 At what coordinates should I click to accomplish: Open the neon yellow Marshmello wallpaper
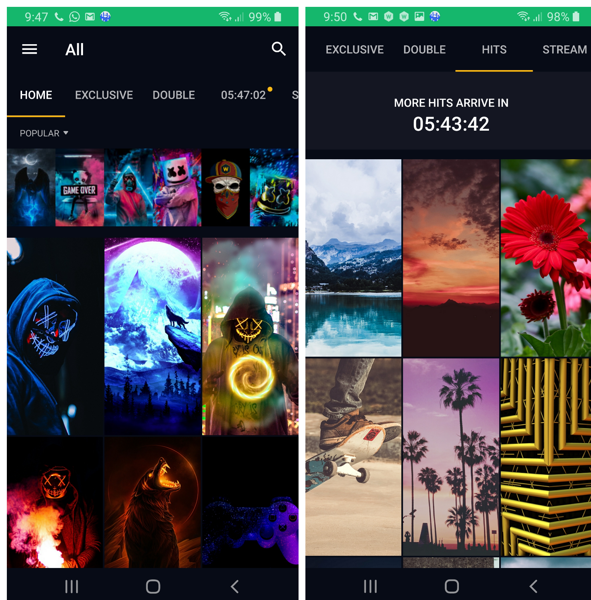click(x=274, y=187)
